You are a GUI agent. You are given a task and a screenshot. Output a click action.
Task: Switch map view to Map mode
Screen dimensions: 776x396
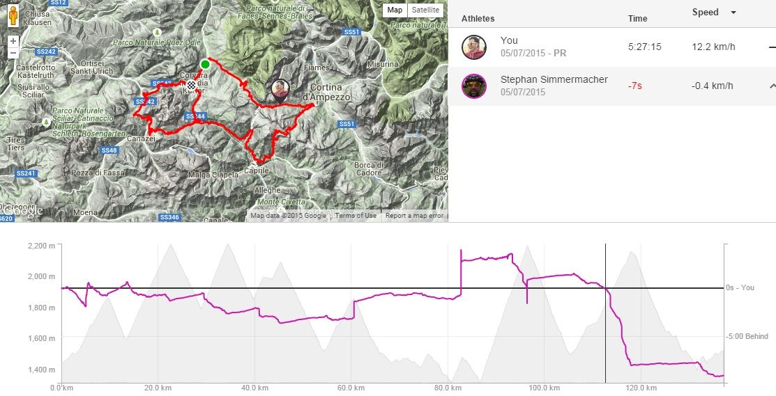[x=395, y=10]
